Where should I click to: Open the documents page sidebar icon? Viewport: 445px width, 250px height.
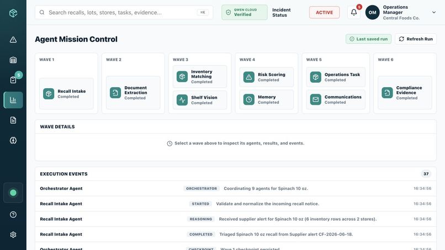(13, 120)
